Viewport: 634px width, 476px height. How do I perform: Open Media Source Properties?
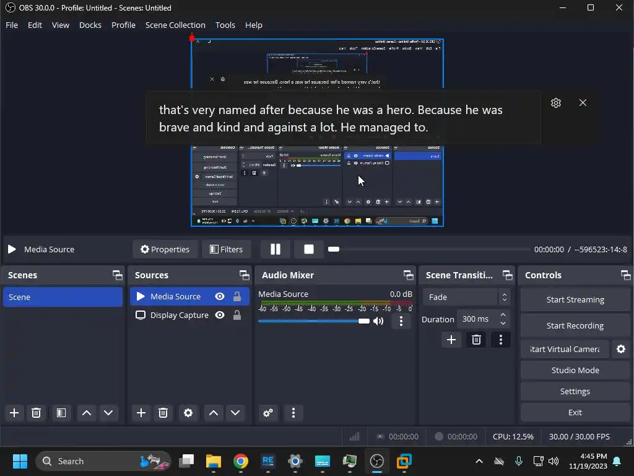[165, 249]
